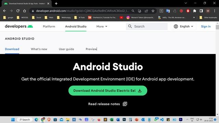Image resolution: width=219 pixels, height=123 pixels.
Task: Click the forward navigation arrow
Action: [11, 11]
